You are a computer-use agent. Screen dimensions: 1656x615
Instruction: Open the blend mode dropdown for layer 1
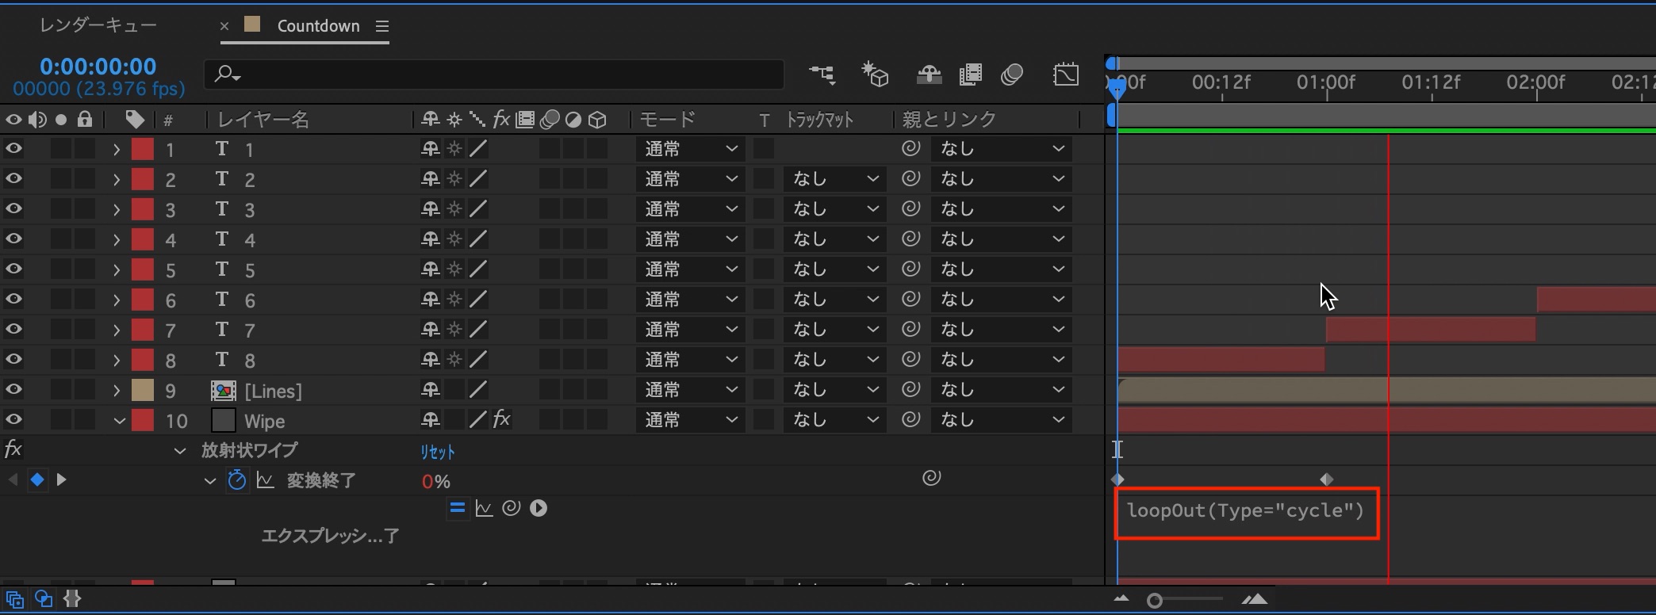pos(690,149)
